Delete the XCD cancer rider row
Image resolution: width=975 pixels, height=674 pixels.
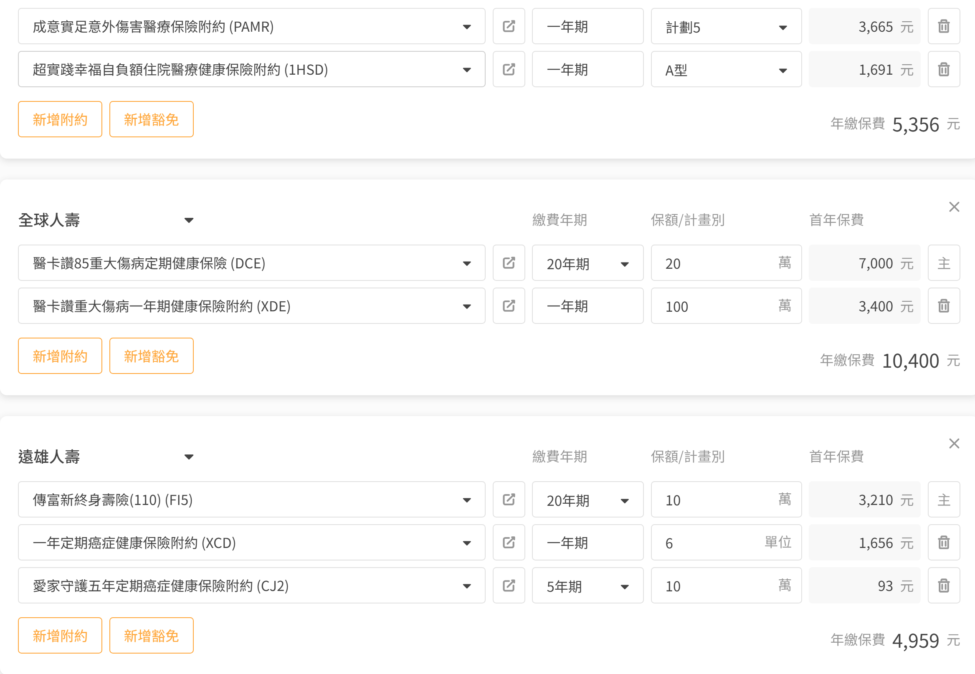point(943,542)
